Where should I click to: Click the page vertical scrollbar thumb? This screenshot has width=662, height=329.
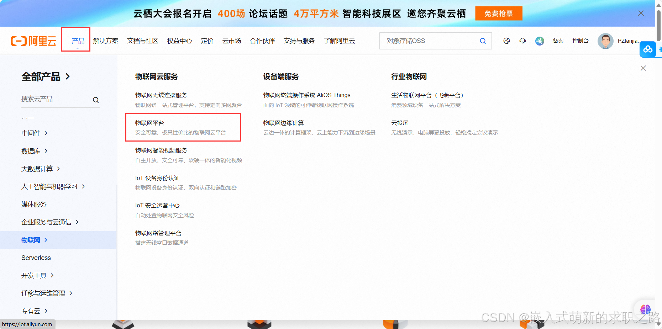click(658, 25)
